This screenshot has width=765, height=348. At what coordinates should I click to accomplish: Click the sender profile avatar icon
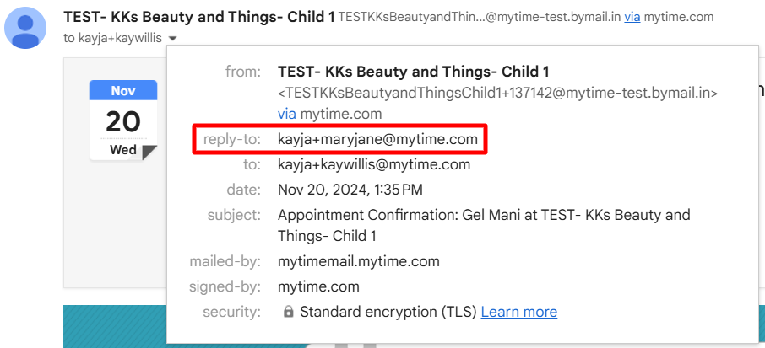(x=25, y=28)
